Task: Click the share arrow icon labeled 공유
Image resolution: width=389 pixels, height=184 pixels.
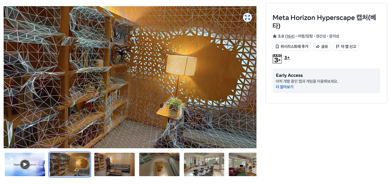Action: (318, 46)
